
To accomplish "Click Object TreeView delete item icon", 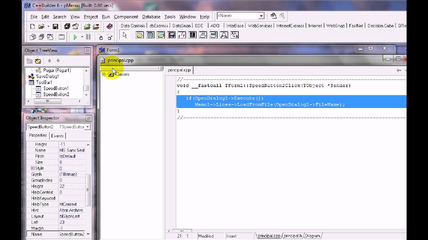I will [x=38, y=61].
